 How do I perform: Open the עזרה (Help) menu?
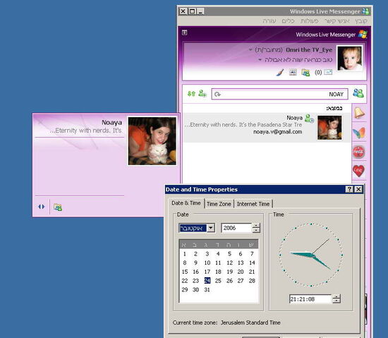pyautogui.click(x=269, y=21)
